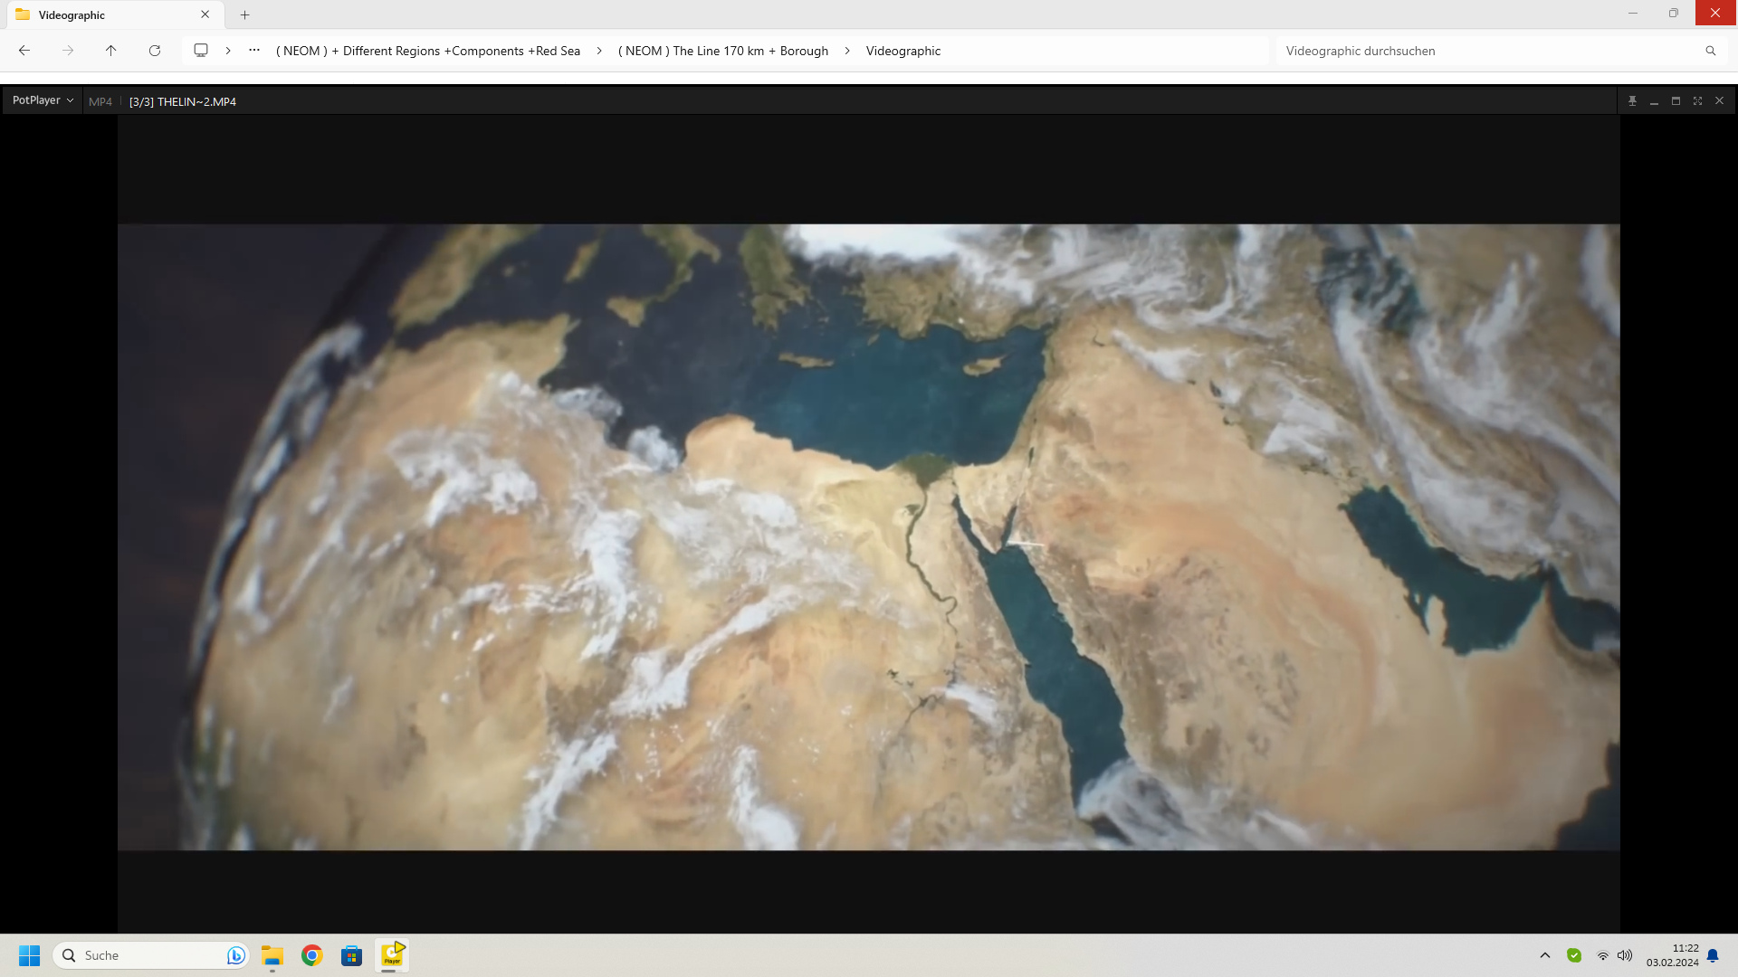This screenshot has width=1738, height=977.
Task: Show hidden system tray icons
Action: (1545, 955)
